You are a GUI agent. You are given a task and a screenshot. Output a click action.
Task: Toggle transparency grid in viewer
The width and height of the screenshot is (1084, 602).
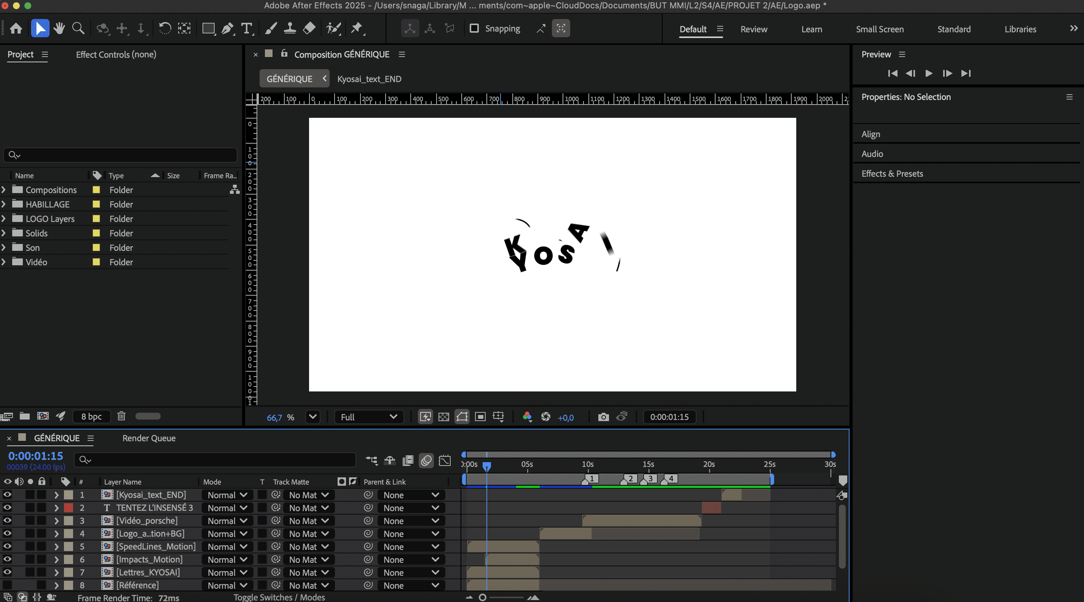tap(443, 417)
